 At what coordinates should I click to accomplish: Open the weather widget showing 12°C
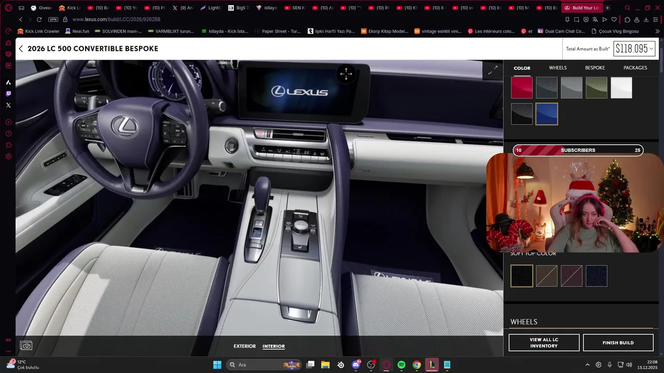click(22, 365)
